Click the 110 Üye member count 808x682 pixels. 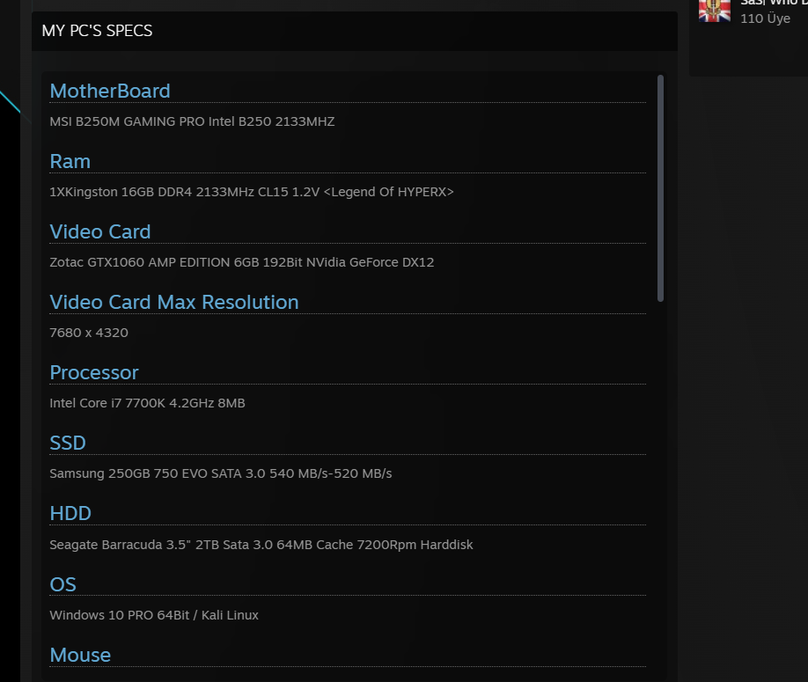tap(765, 18)
